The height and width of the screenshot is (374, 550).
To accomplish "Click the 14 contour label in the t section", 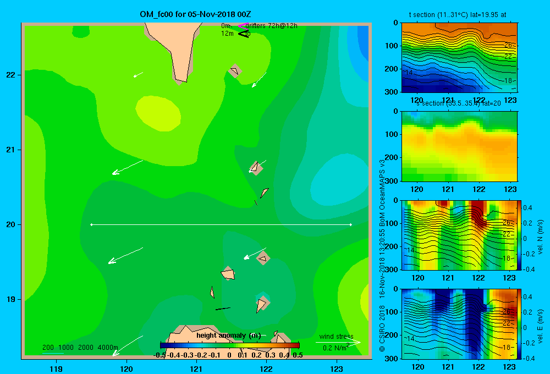I will click(x=409, y=72).
